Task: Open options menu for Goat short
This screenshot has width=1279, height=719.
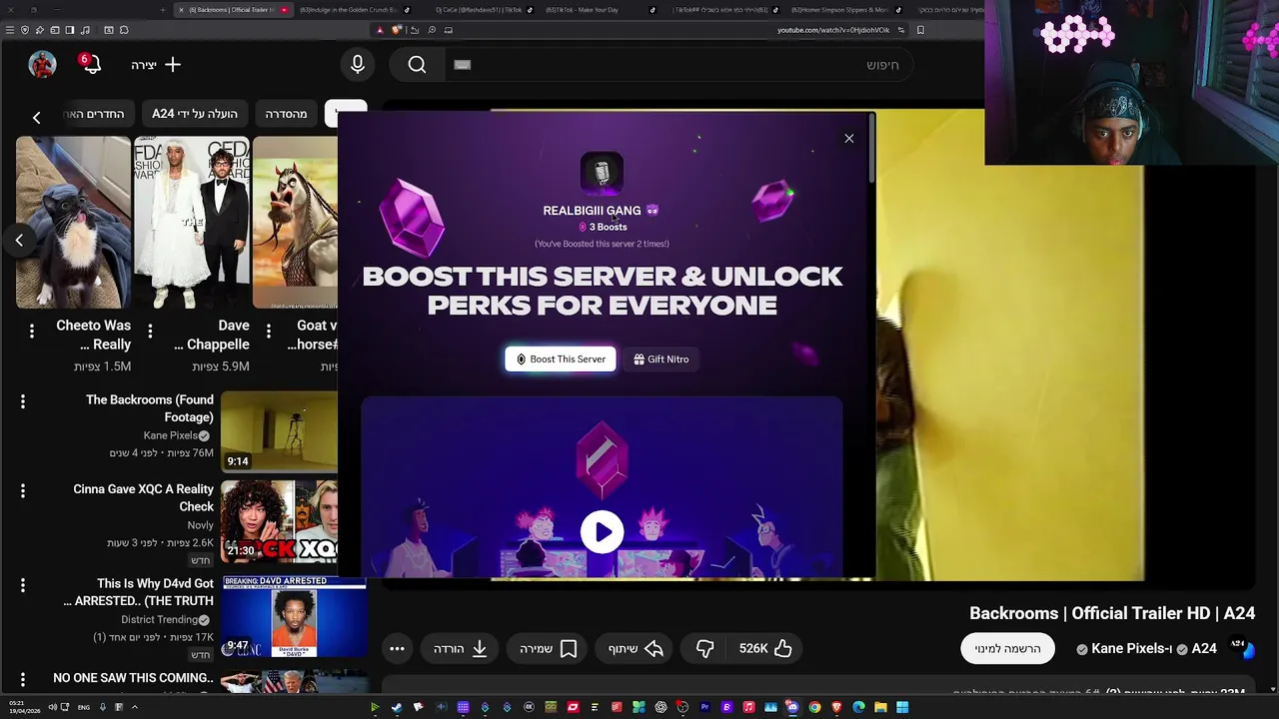Action: click(x=268, y=331)
